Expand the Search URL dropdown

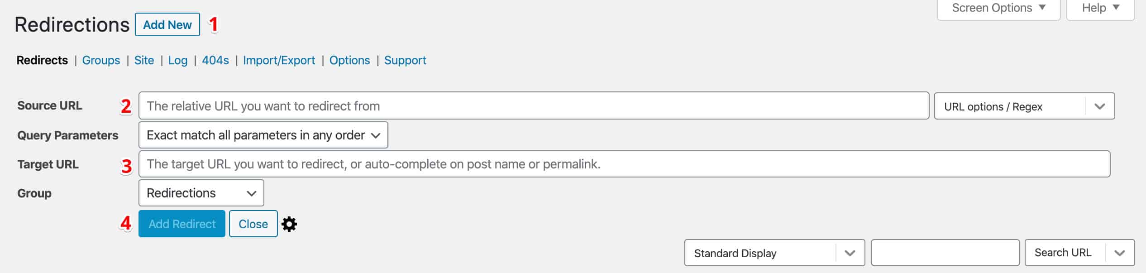pos(1079,253)
